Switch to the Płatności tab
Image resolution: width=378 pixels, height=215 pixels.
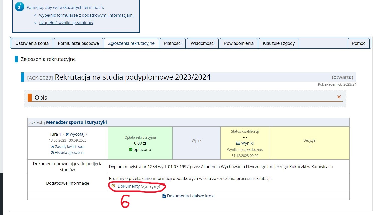point(172,43)
